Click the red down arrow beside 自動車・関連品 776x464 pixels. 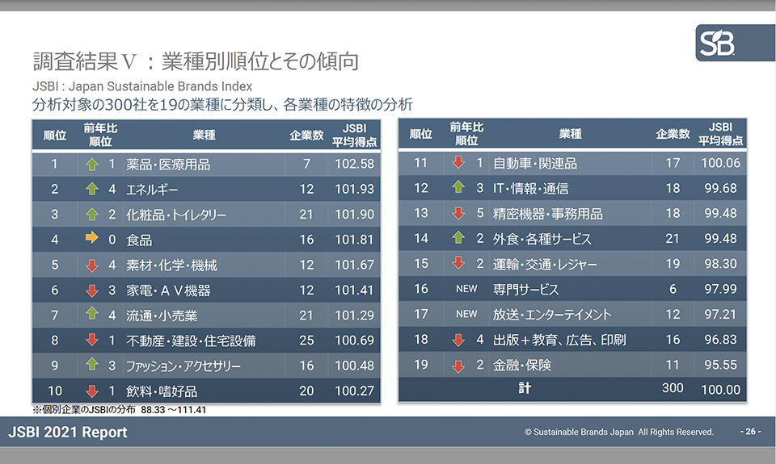coord(458,163)
